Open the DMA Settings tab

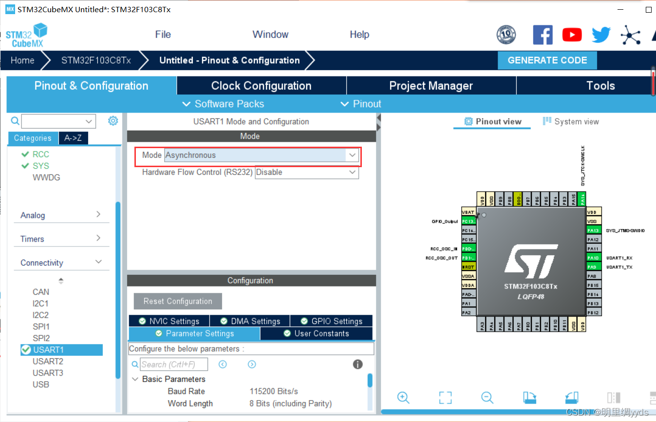click(x=250, y=321)
